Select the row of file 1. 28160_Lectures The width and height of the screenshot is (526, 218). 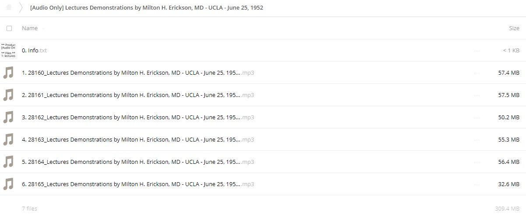pos(263,73)
